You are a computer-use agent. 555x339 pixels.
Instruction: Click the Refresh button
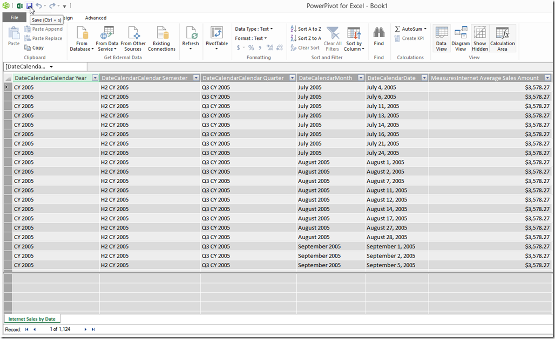(191, 38)
